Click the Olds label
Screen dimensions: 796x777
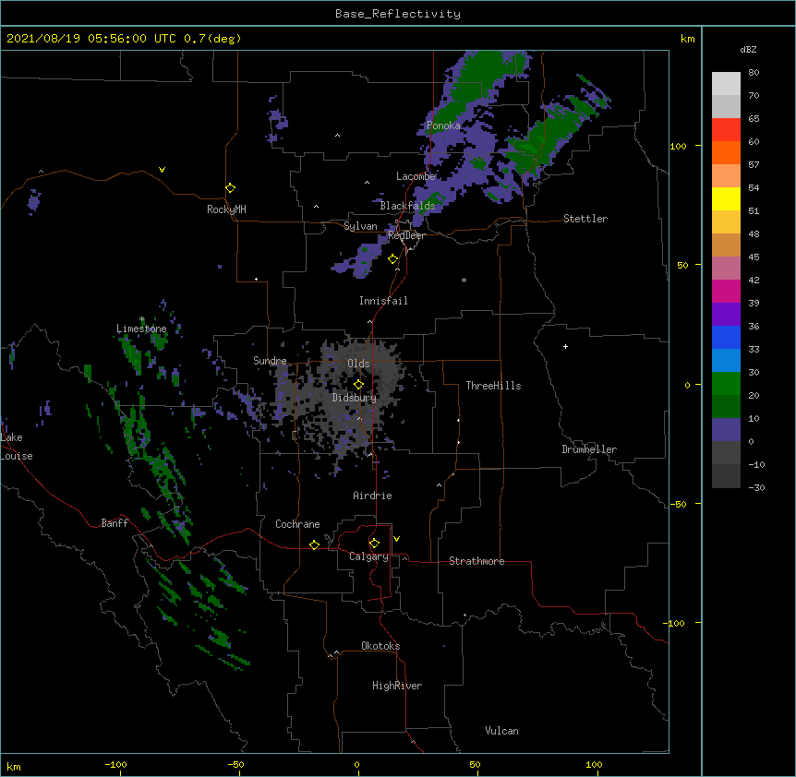point(358,364)
